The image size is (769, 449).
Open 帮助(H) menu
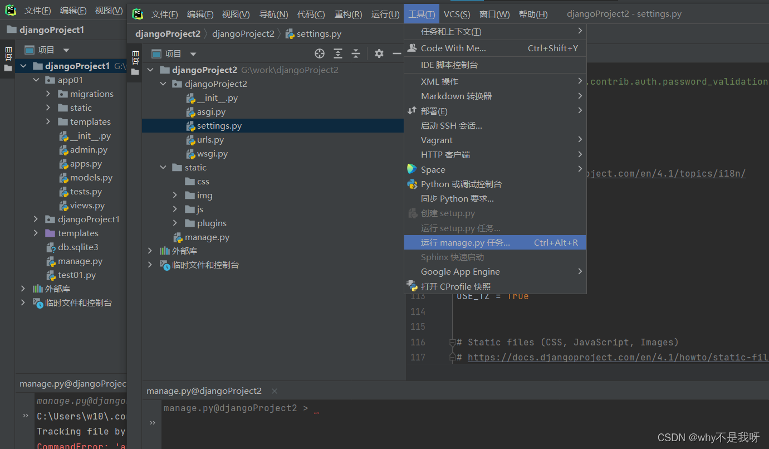(x=533, y=14)
